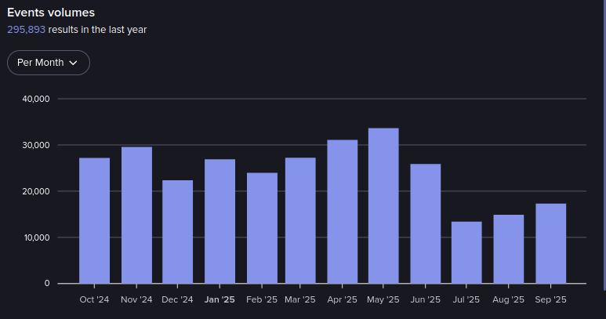Viewport: 606px width, 319px height.
Task: Click the tallest bar, May '25
Action: 383,205
